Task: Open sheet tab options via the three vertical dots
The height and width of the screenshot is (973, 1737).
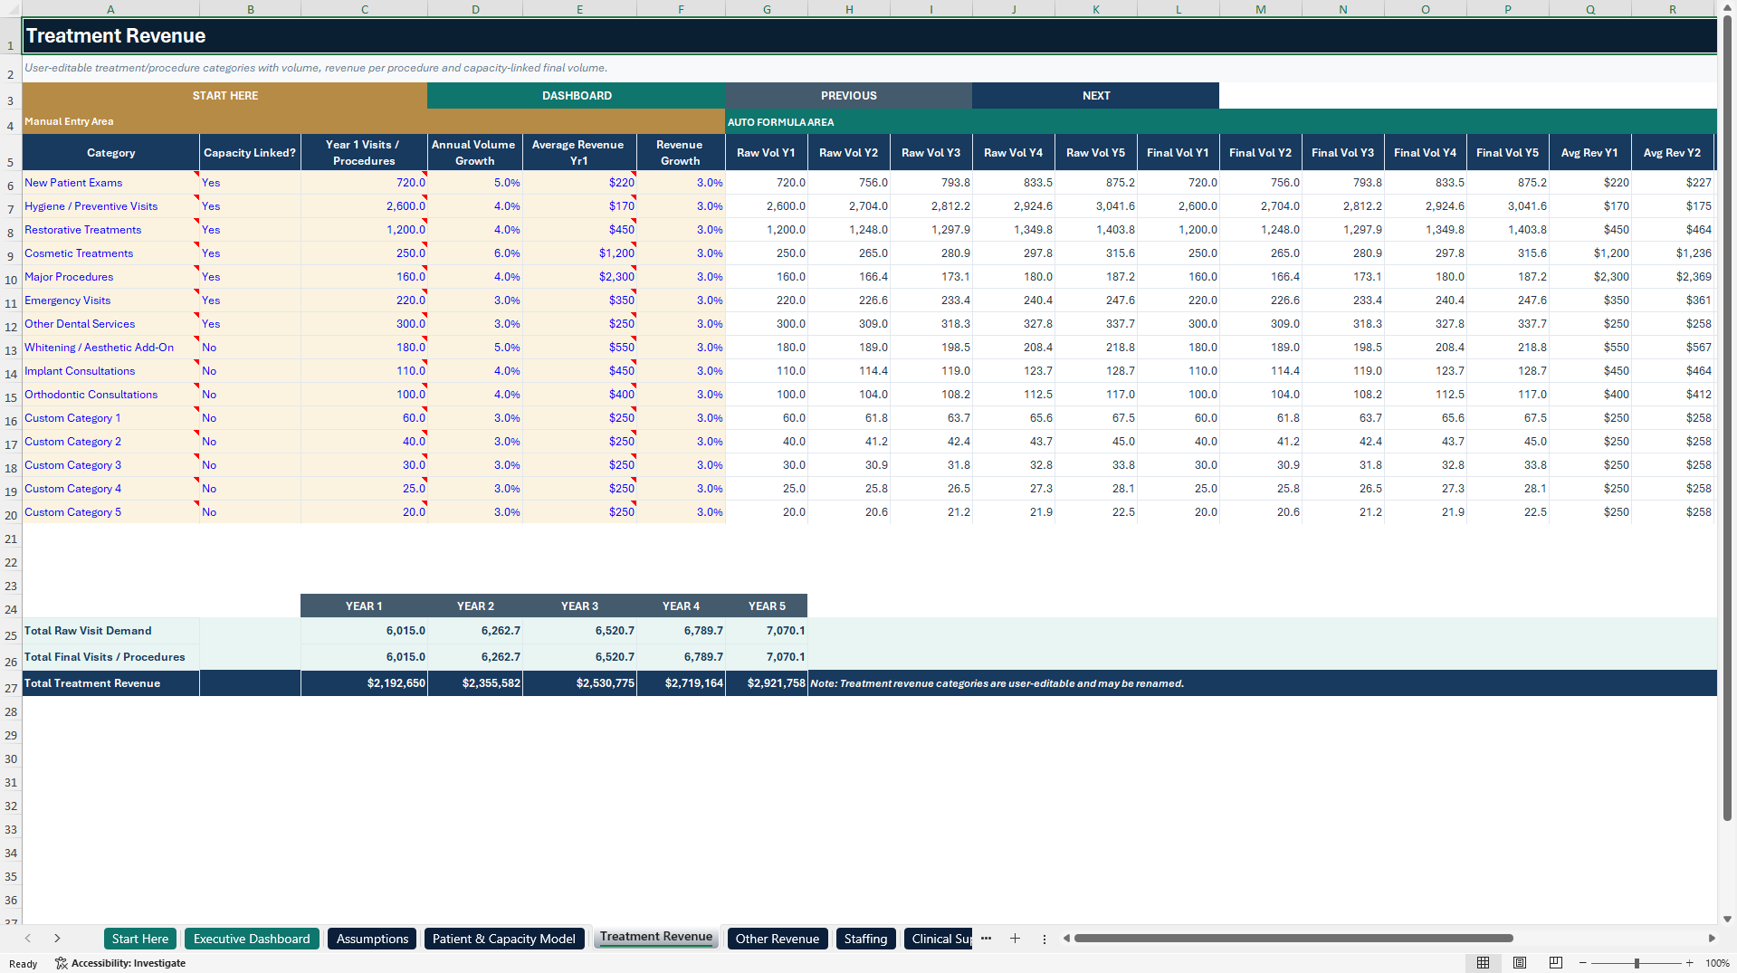Action: pos(1044,939)
